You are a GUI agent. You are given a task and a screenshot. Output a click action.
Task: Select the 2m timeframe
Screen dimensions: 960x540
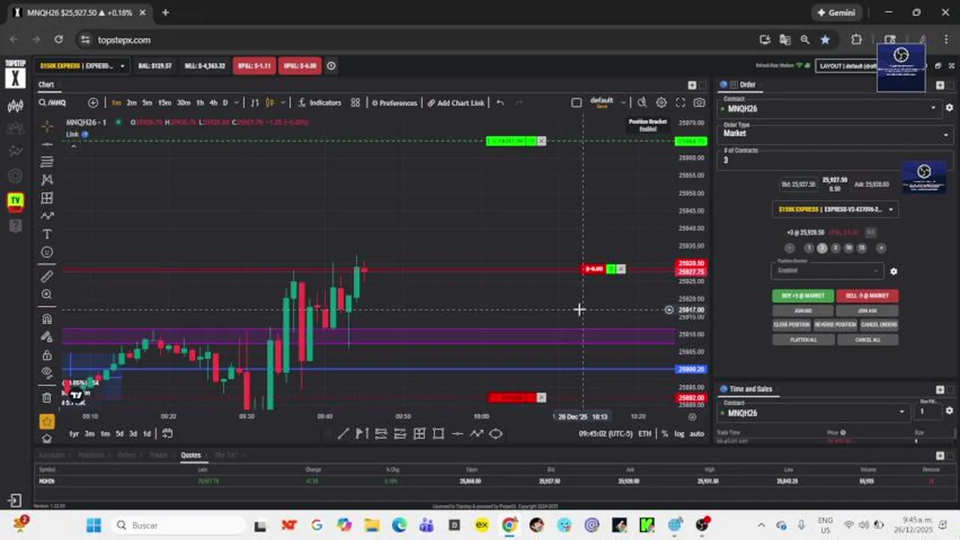131,103
